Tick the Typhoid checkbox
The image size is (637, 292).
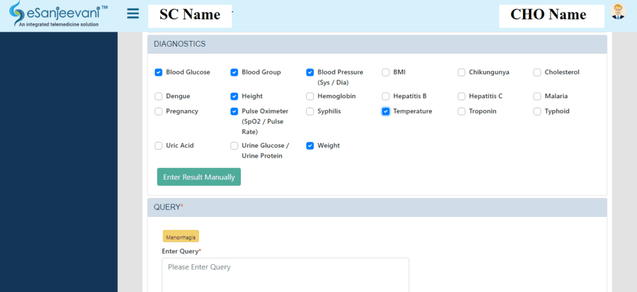pyautogui.click(x=537, y=112)
